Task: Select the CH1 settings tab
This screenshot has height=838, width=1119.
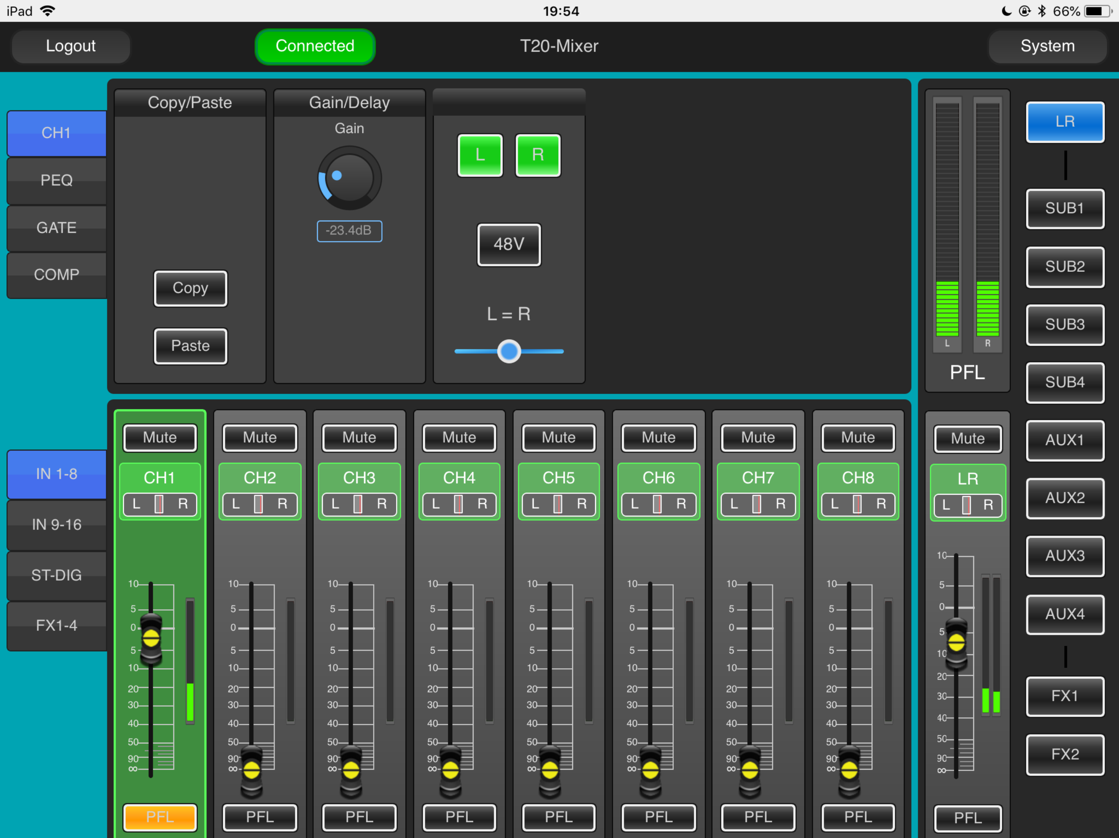Action: (x=57, y=133)
